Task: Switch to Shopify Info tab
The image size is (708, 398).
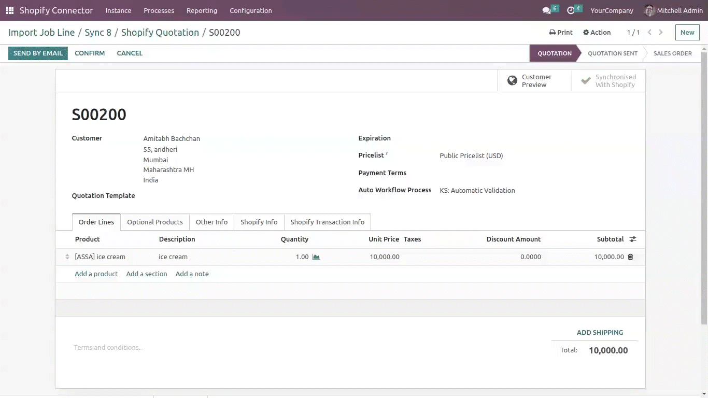Action: tap(259, 222)
